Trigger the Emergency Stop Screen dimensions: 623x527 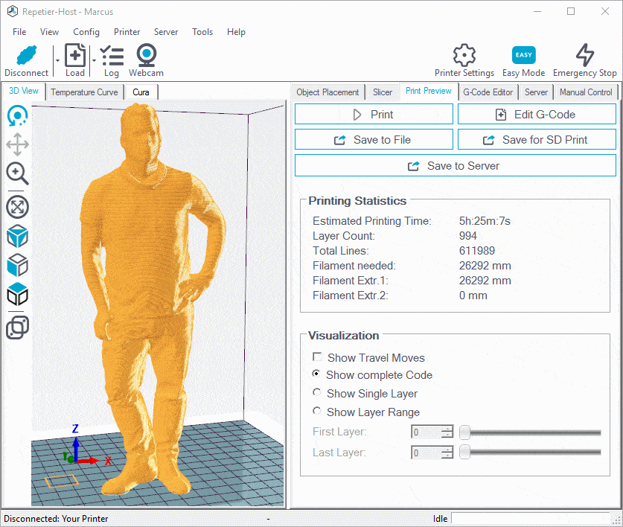[585, 60]
